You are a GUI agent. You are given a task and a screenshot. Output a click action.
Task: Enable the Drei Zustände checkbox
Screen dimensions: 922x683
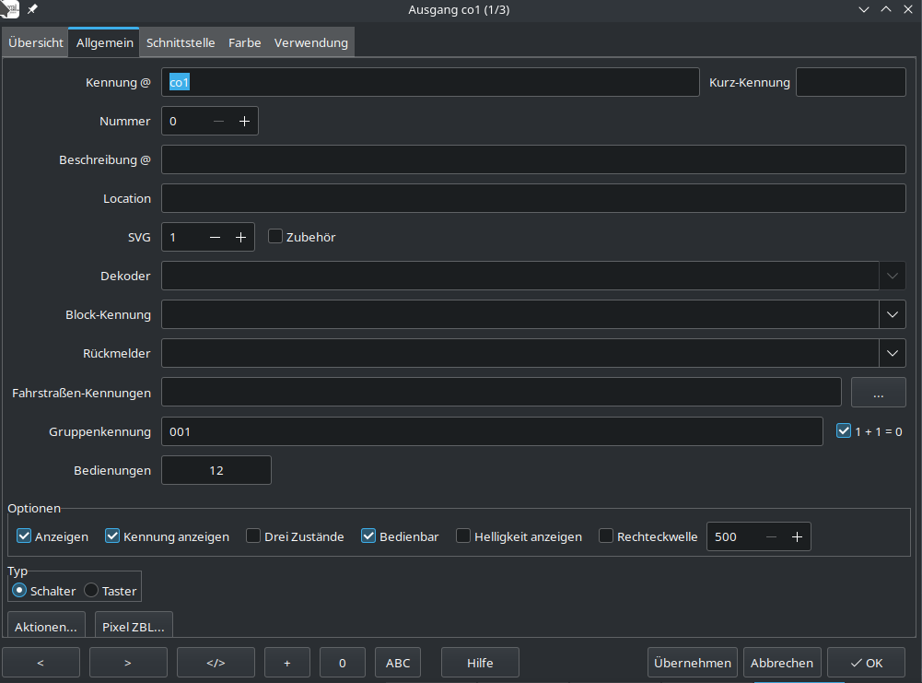(253, 536)
